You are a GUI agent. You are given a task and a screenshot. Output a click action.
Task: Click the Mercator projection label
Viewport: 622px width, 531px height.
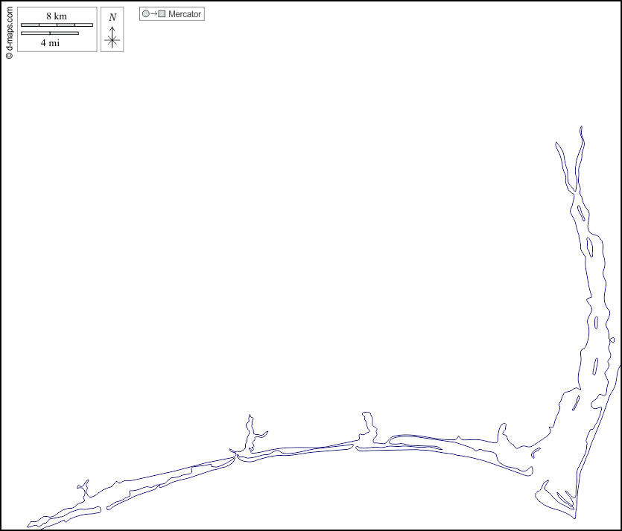click(185, 14)
